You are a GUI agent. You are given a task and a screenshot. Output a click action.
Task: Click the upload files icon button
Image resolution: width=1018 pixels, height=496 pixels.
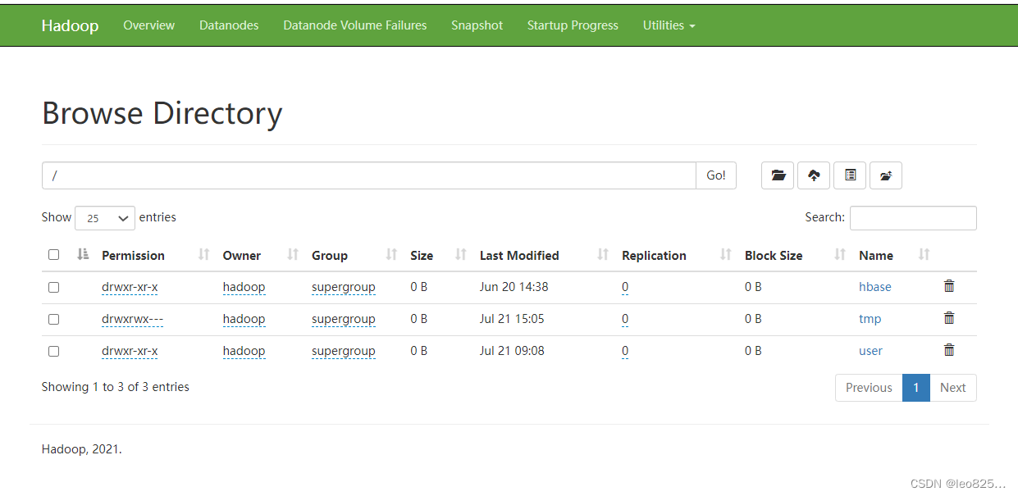point(814,175)
